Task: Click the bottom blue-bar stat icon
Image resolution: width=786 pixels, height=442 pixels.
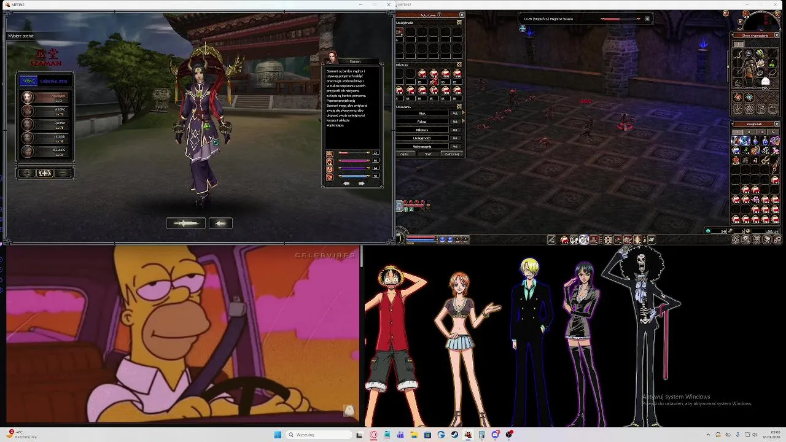Action: tap(330, 177)
